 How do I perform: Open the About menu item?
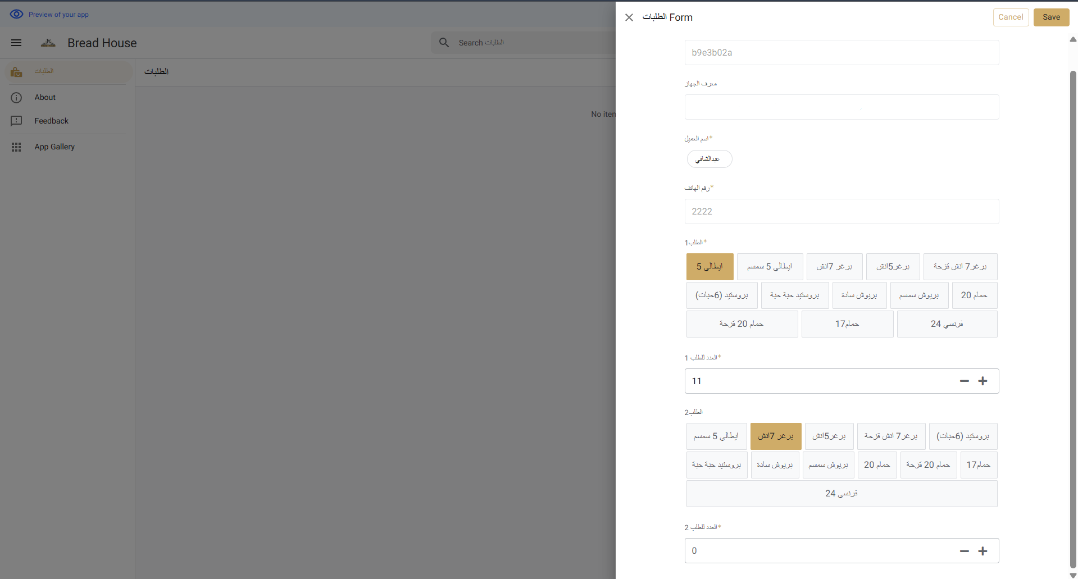coord(45,97)
